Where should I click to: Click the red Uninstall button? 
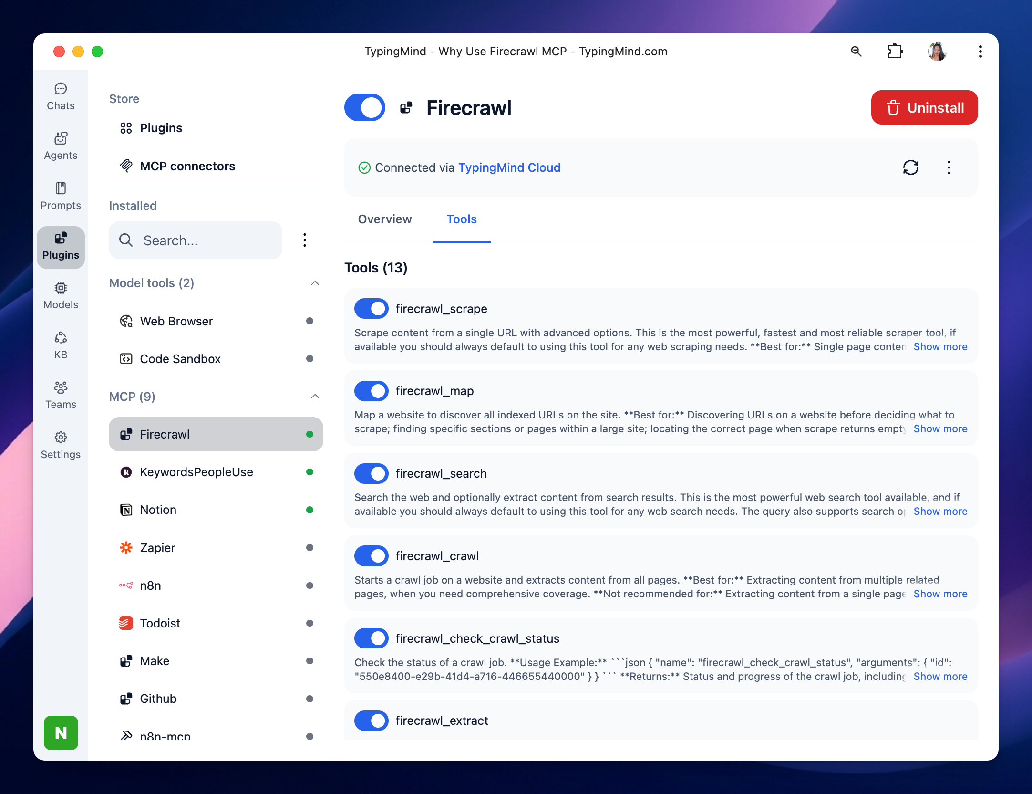tap(924, 107)
